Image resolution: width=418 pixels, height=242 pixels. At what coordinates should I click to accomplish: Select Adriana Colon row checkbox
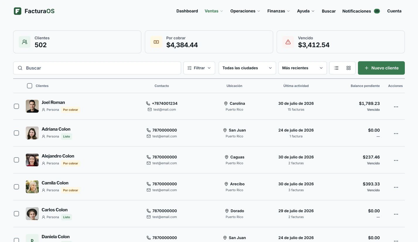coord(16,133)
